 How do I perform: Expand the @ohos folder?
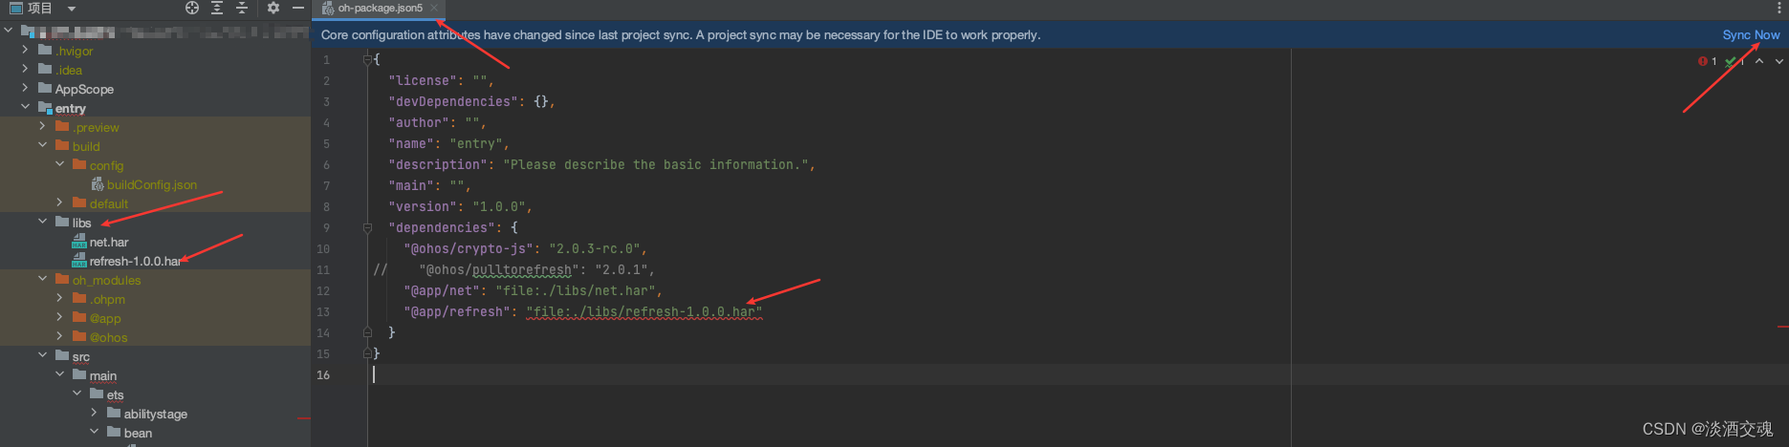pyautogui.click(x=59, y=336)
